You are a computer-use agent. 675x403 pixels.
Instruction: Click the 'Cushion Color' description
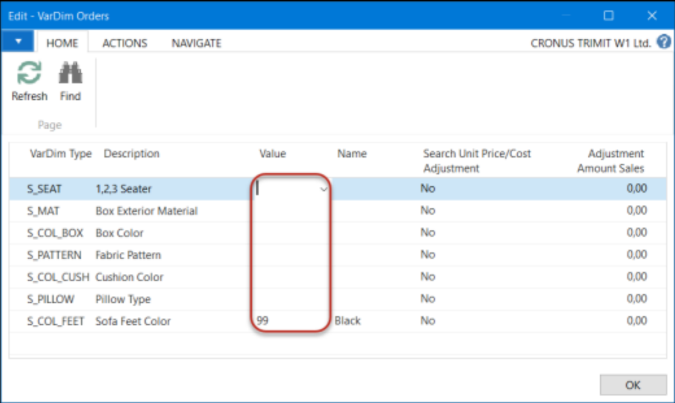pos(129,277)
